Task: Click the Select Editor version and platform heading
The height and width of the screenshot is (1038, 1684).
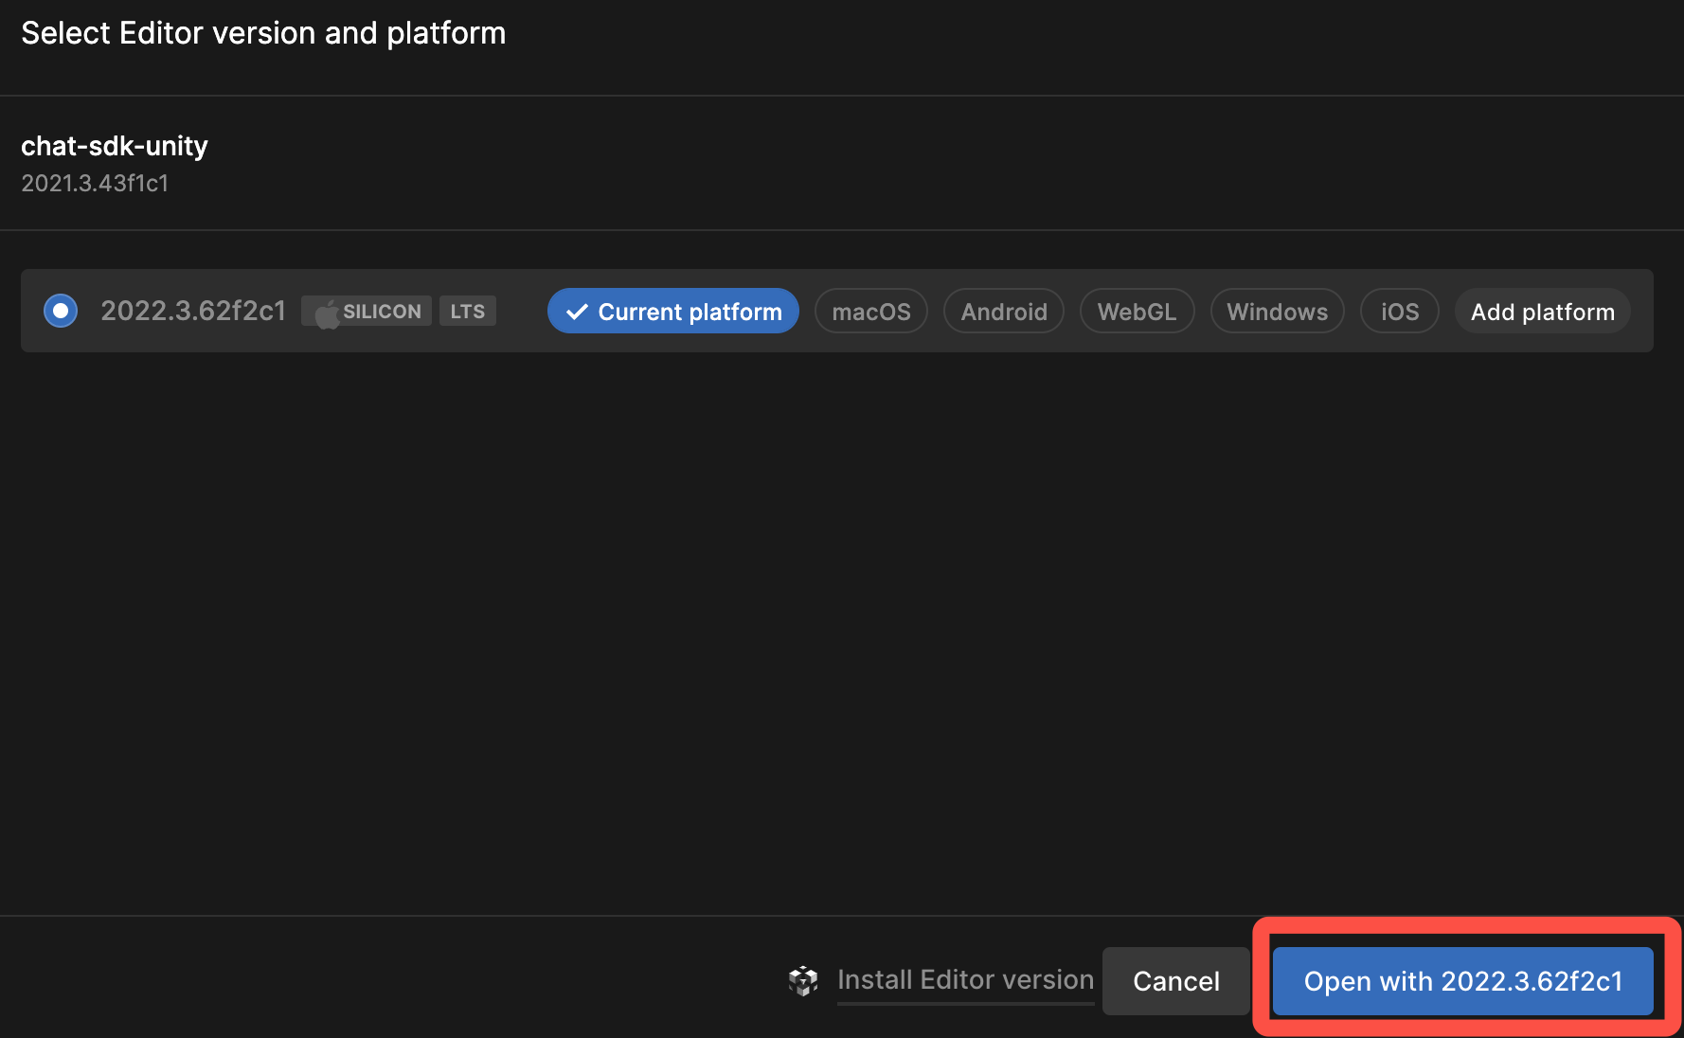Action: pos(263,33)
